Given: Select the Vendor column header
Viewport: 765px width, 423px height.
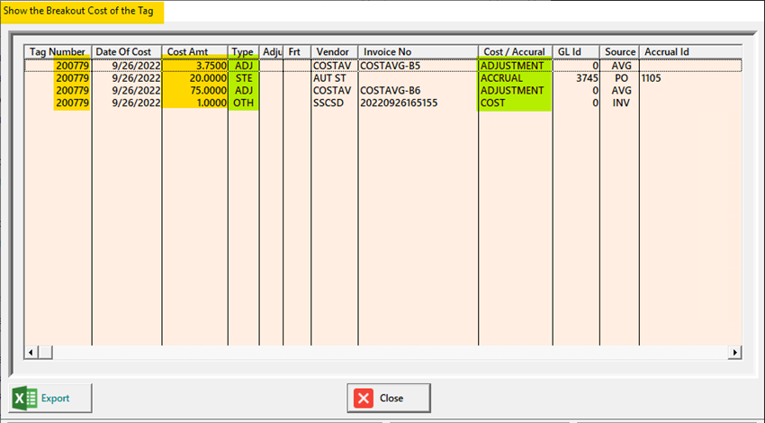Looking at the screenshot, I should pyautogui.click(x=333, y=52).
